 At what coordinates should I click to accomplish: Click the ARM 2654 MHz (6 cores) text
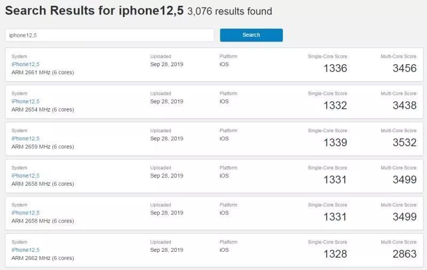[x=43, y=109]
